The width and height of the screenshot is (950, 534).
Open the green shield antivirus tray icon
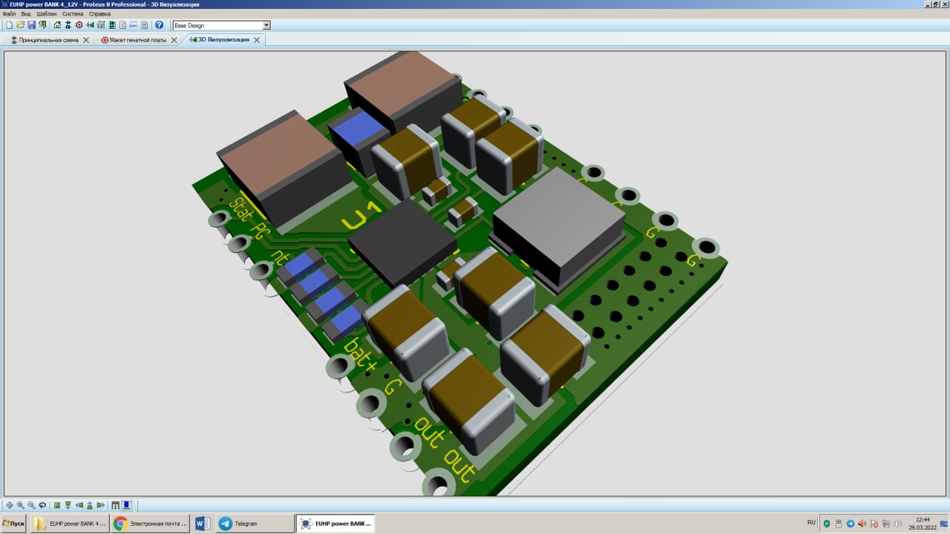pos(827,524)
